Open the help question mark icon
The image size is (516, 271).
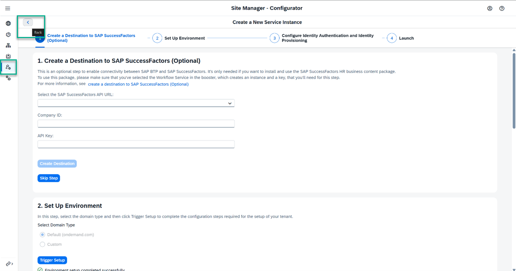[x=502, y=8]
